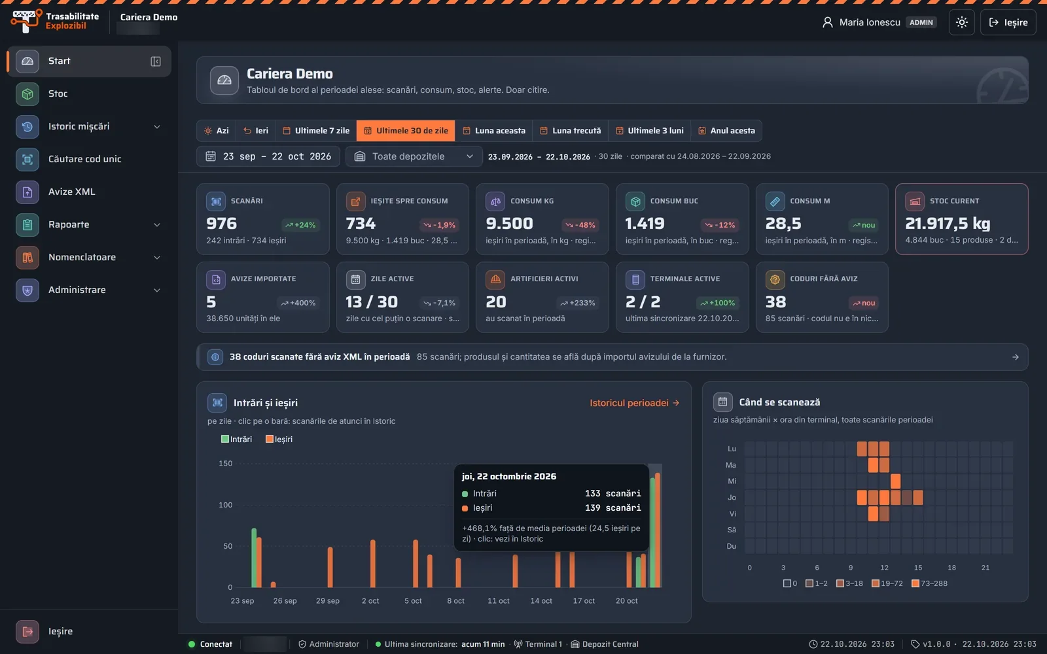Click the 73–288 heatmap legend swatch
Image resolution: width=1047 pixels, height=654 pixels.
coord(915,583)
